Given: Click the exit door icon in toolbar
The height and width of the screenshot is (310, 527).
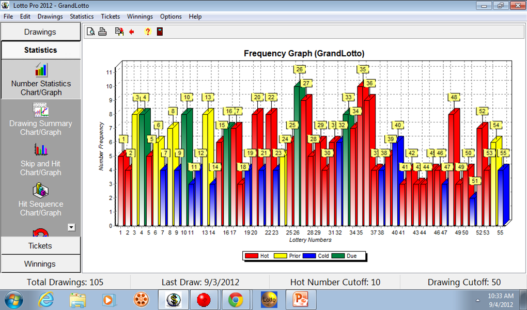Looking at the screenshot, I should [x=160, y=32].
